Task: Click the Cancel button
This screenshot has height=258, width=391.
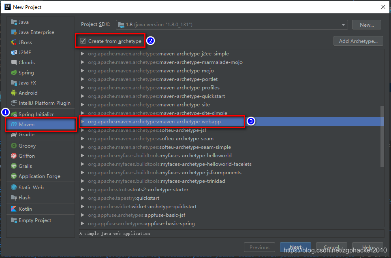Action: click(x=331, y=247)
